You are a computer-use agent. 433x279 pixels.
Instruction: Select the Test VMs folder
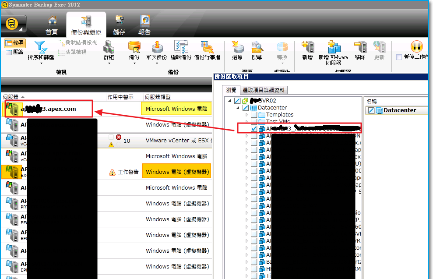[x=278, y=121]
